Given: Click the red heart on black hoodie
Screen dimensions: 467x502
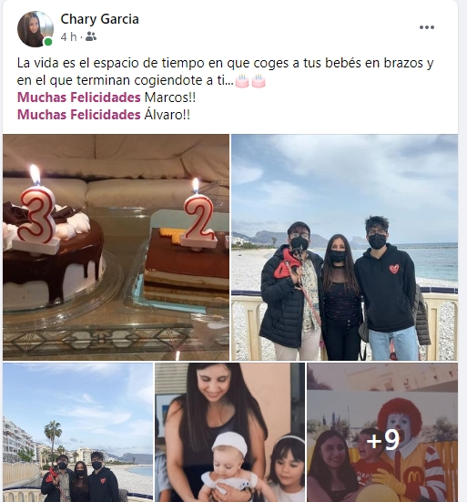Looking at the screenshot, I should tap(394, 269).
